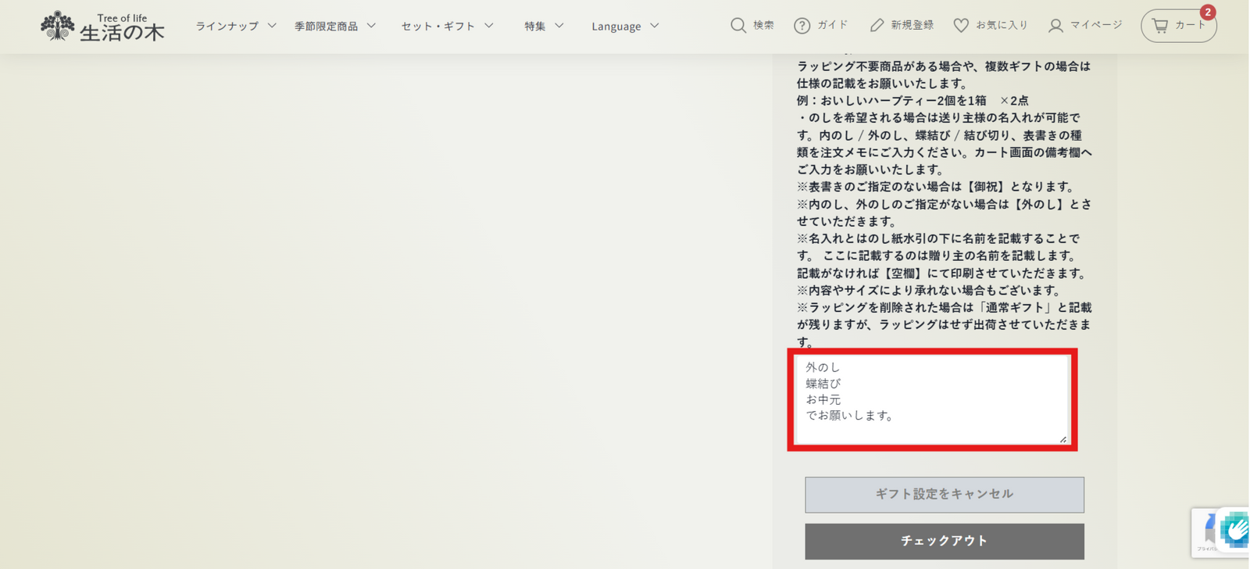Open the guide question mark icon
The width and height of the screenshot is (1250, 569).
point(802,26)
